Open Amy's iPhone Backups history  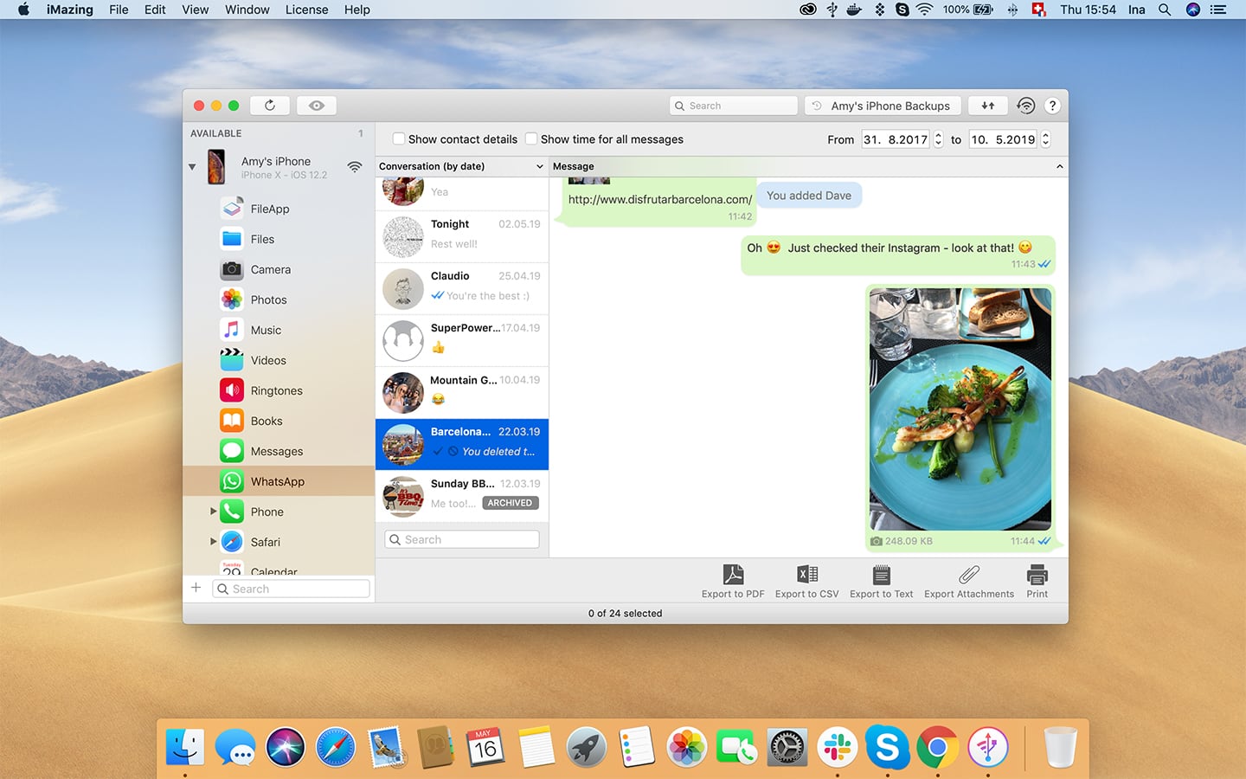pos(883,106)
